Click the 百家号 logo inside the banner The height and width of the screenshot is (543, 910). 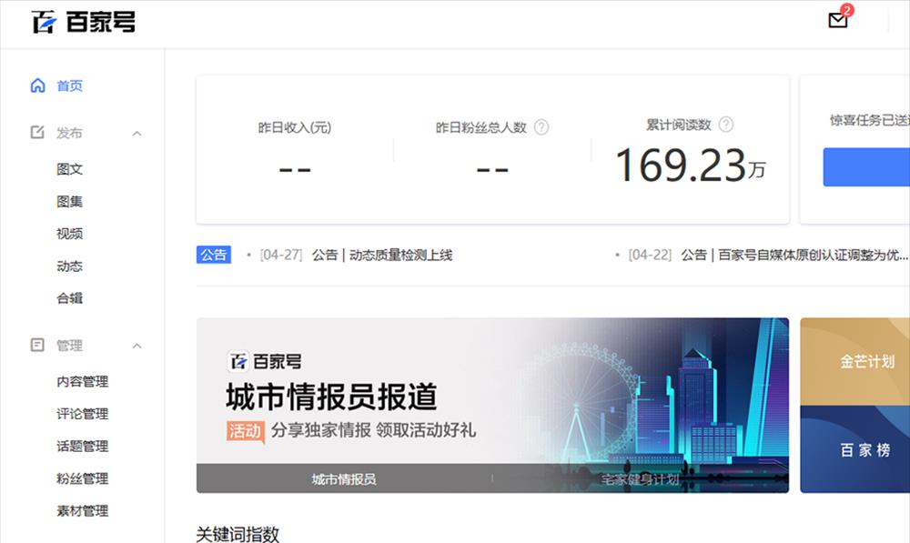pyautogui.click(x=264, y=361)
